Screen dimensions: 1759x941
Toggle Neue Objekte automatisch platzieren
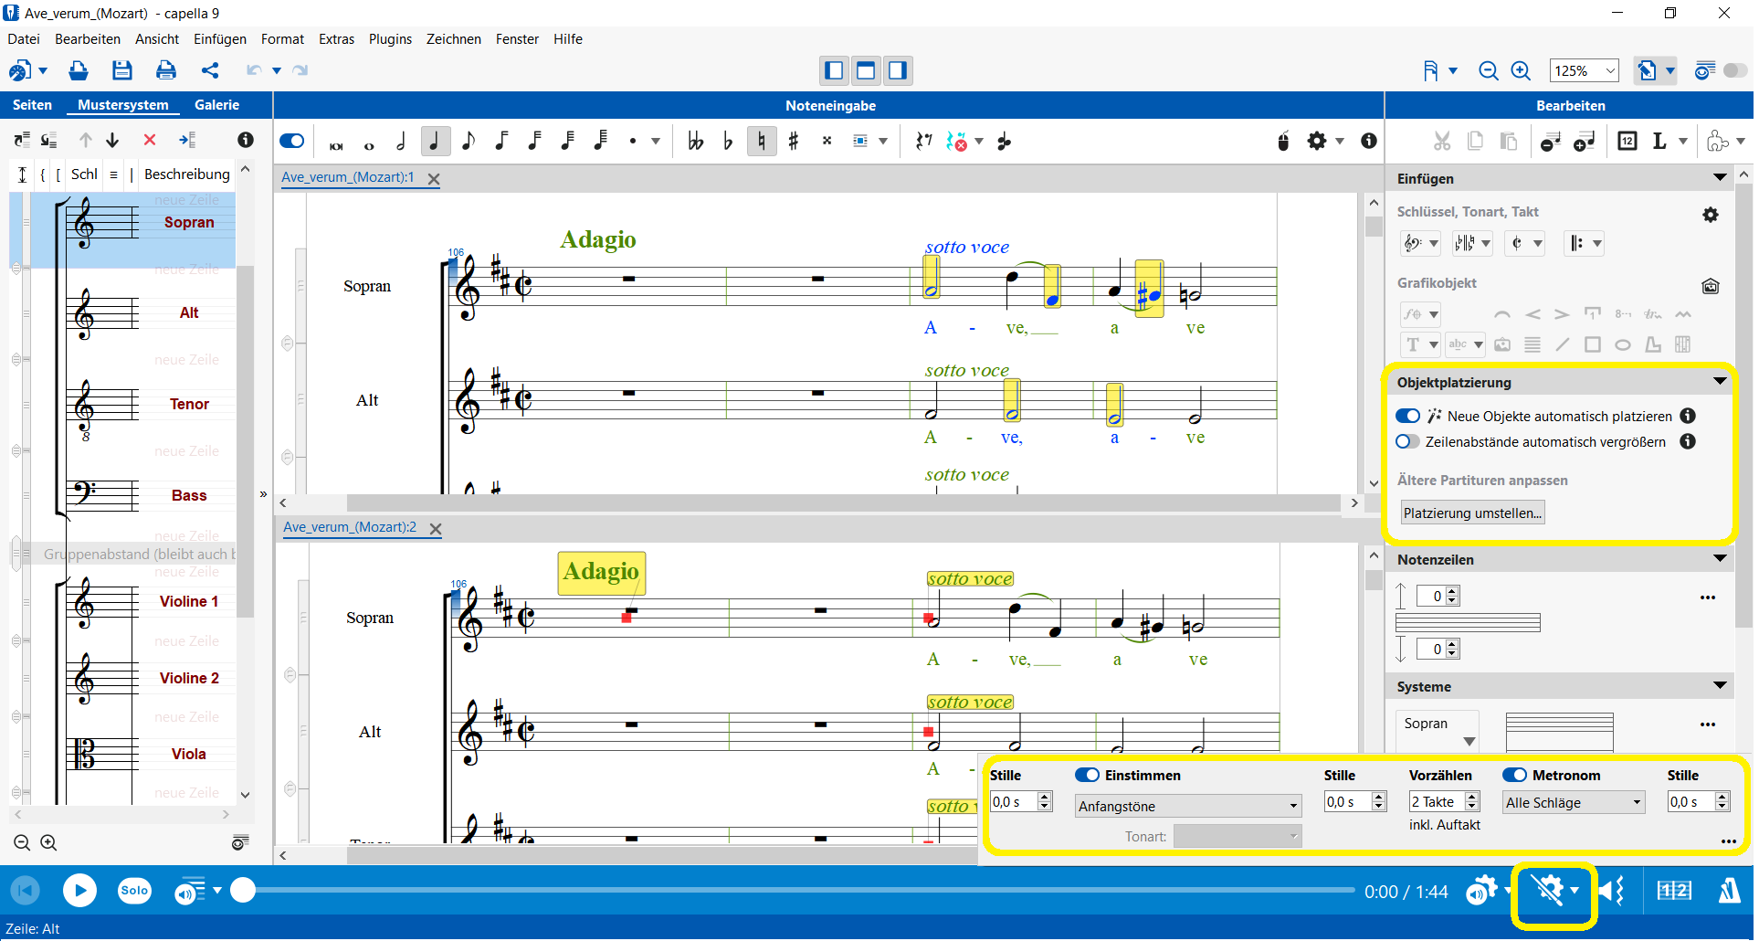click(x=1407, y=416)
